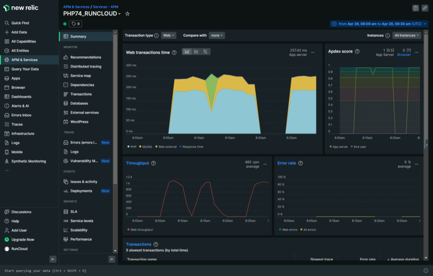Viewport: 433px width, 276px height.
Task: Switch chart to histogram view
Action: [x=196, y=52]
